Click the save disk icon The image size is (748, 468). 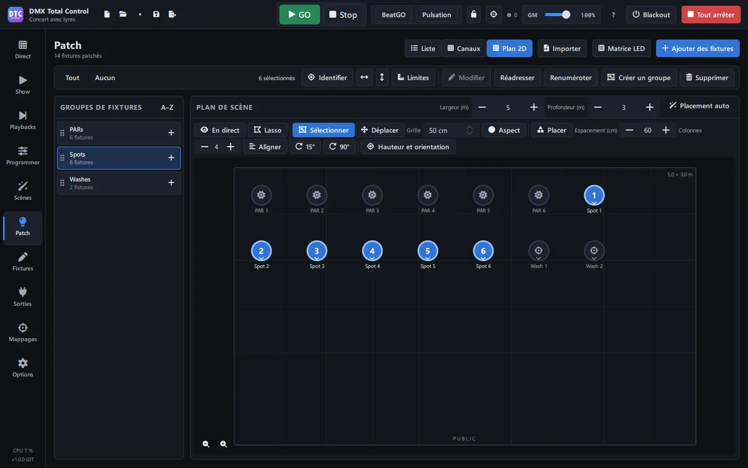point(156,15)
